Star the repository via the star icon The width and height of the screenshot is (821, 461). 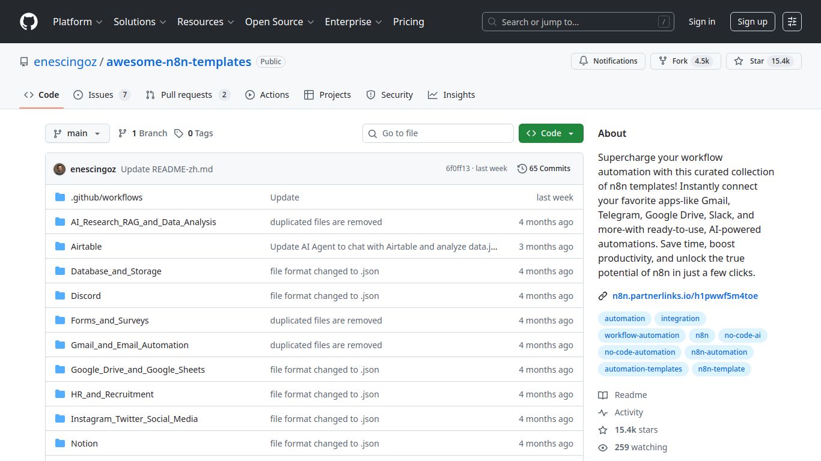738,61
